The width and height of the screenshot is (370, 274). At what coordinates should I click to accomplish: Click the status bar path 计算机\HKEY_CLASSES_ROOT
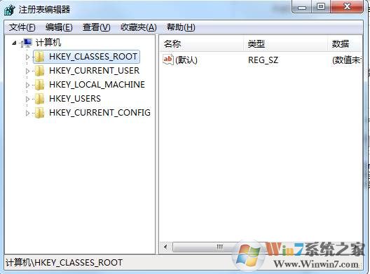64,263
